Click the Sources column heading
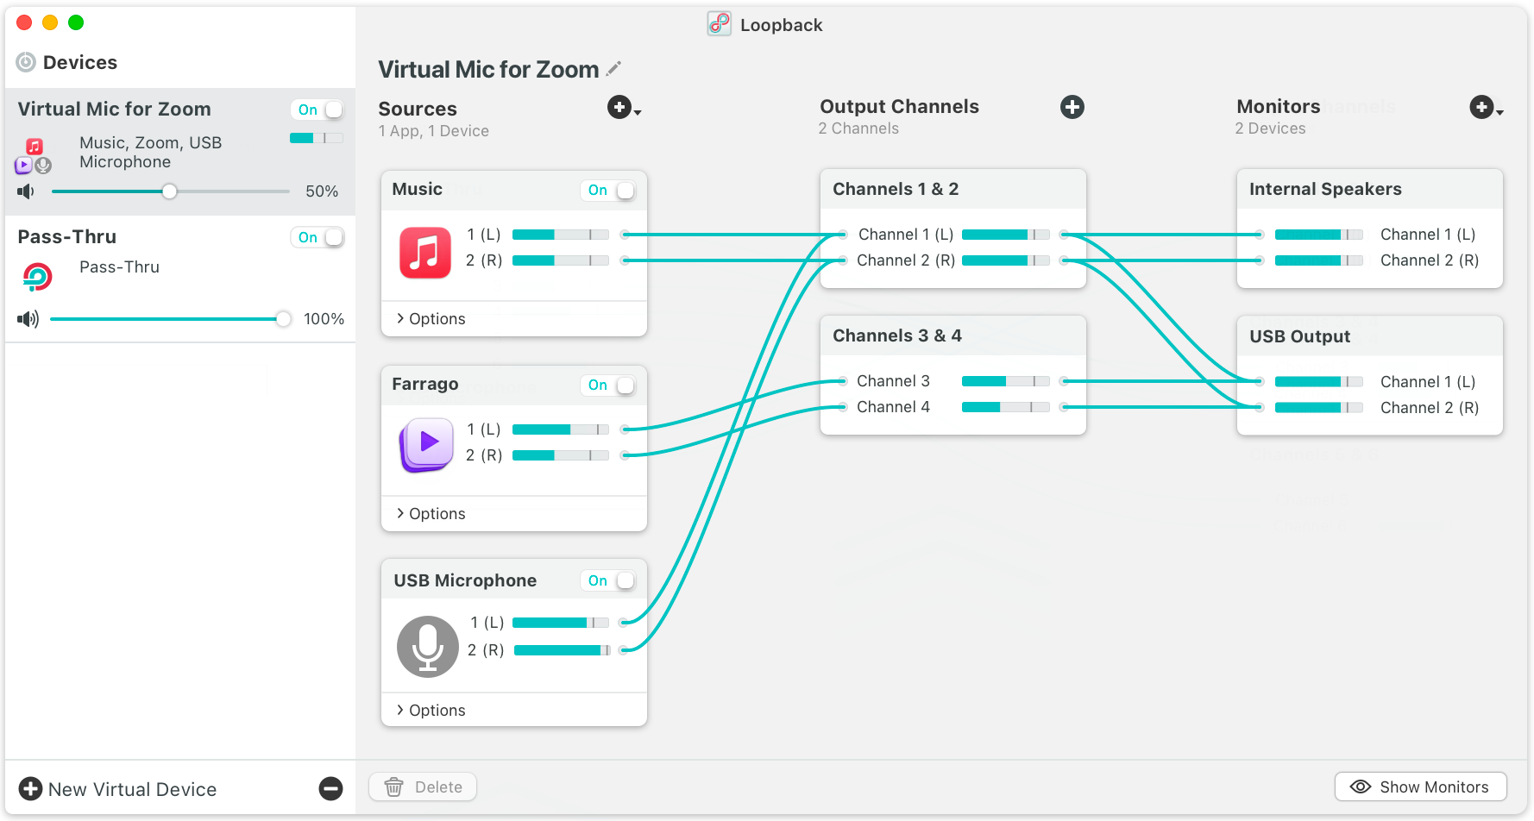1534x821 pixels. [418, 109]
